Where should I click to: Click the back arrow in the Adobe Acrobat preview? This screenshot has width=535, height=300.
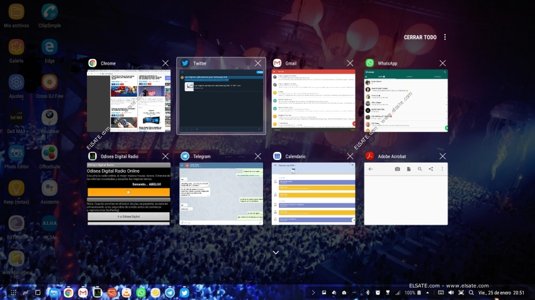[371, 169]
